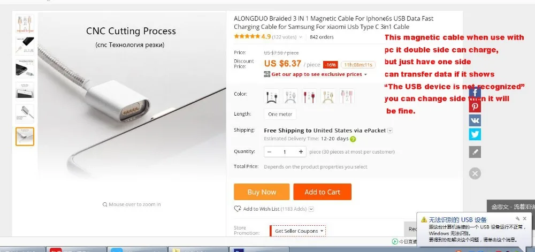The height and width of the screenshot is (252, 535).
Task: Choose the pink cable color option
Action: pyautogui.click(x=347, y=96)
